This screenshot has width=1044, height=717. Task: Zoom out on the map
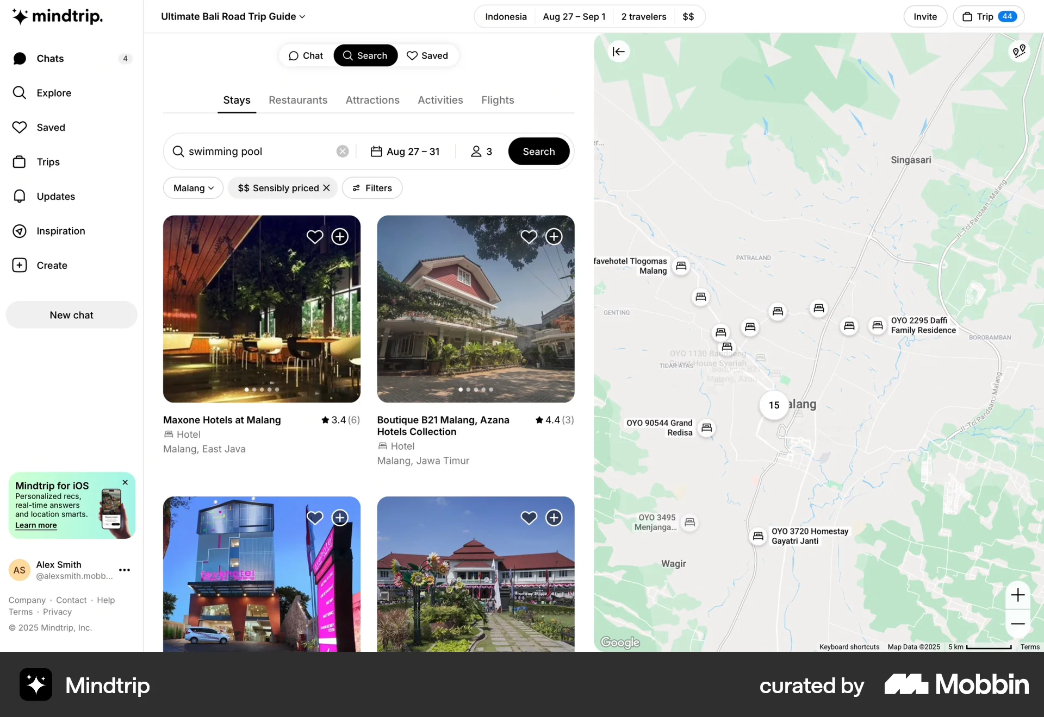tap(1018, 624)
